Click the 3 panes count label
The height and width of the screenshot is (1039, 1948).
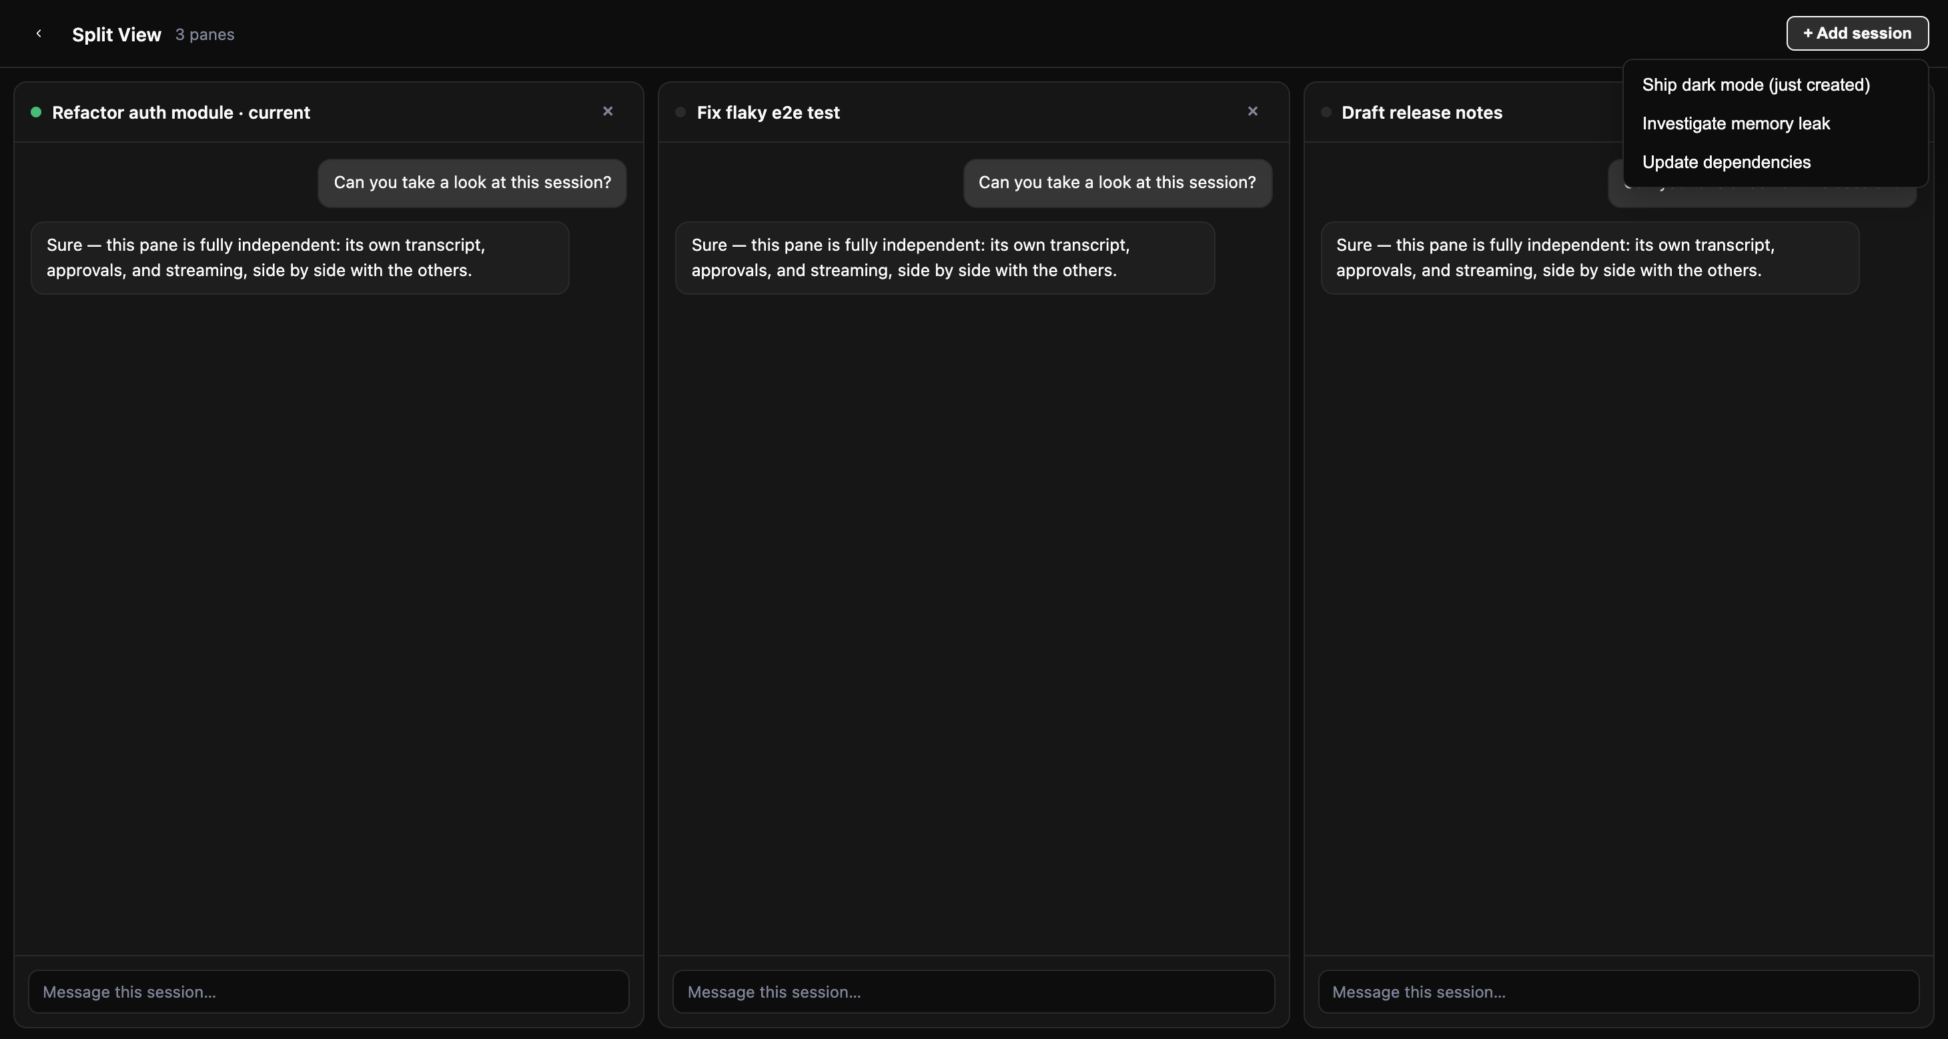point(204,34)
